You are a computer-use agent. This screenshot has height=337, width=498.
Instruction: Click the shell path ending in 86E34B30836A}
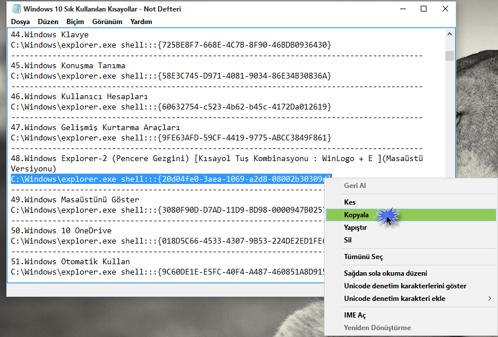point(171,76)
